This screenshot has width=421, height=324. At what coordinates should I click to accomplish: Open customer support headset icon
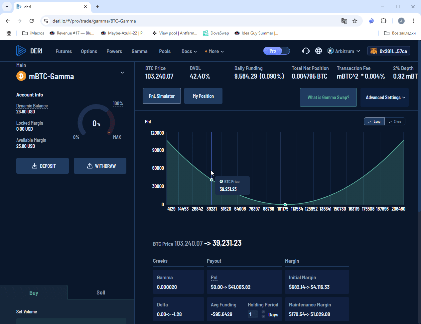click(306, 51)
